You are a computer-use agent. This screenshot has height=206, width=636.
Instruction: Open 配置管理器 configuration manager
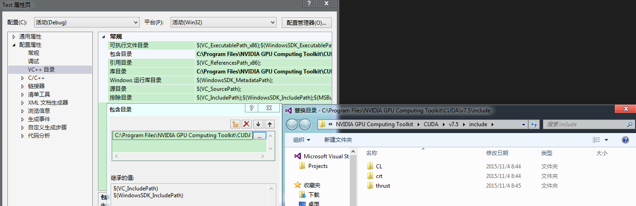click(307, 22)
